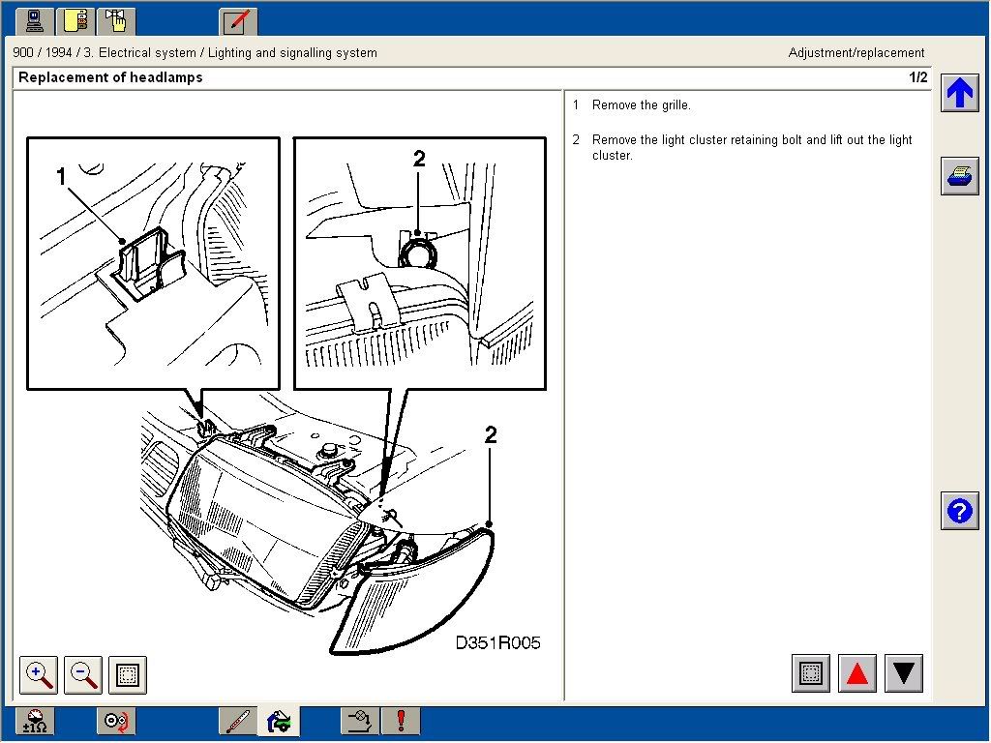Open the pencil edit tool on the toolbar
Viewport: 991px width, 743px height.
(238, 20)
